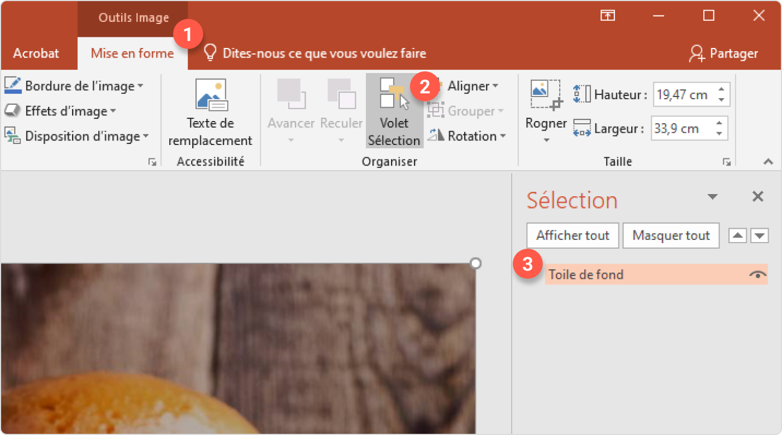Select the Mise en forme tab
This screenshot has width=782, height=435.
pos(132,54)
